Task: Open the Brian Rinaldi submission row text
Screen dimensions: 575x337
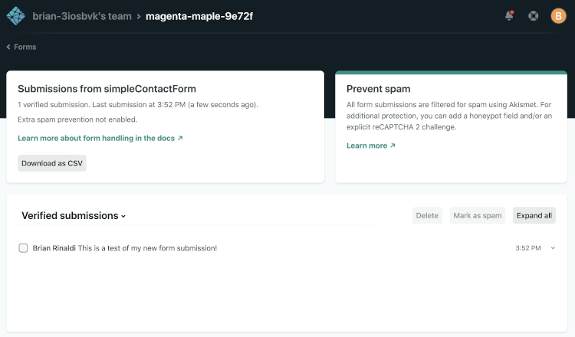Action: pos(125,248)
